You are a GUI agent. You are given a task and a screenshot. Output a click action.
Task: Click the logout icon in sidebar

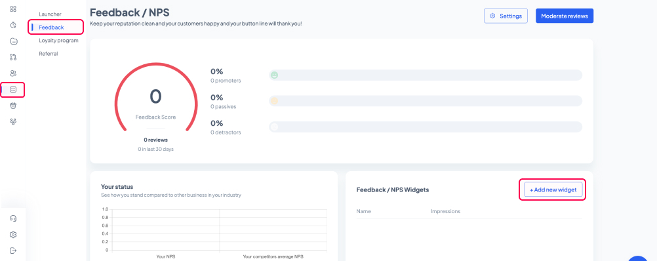pos(13,251)
